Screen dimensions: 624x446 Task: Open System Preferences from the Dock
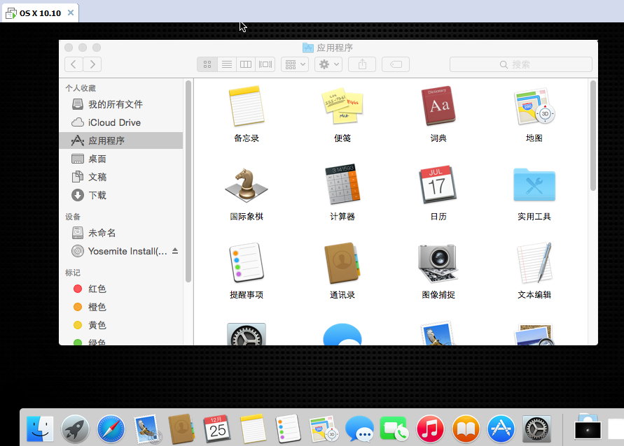[x=536, y=429]
